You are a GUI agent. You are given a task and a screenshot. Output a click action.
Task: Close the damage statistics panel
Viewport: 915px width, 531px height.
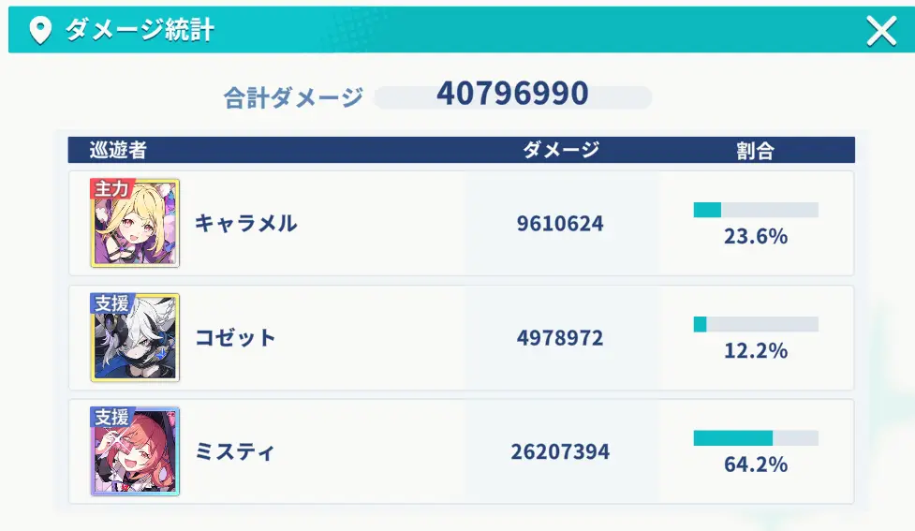[881, 31]
